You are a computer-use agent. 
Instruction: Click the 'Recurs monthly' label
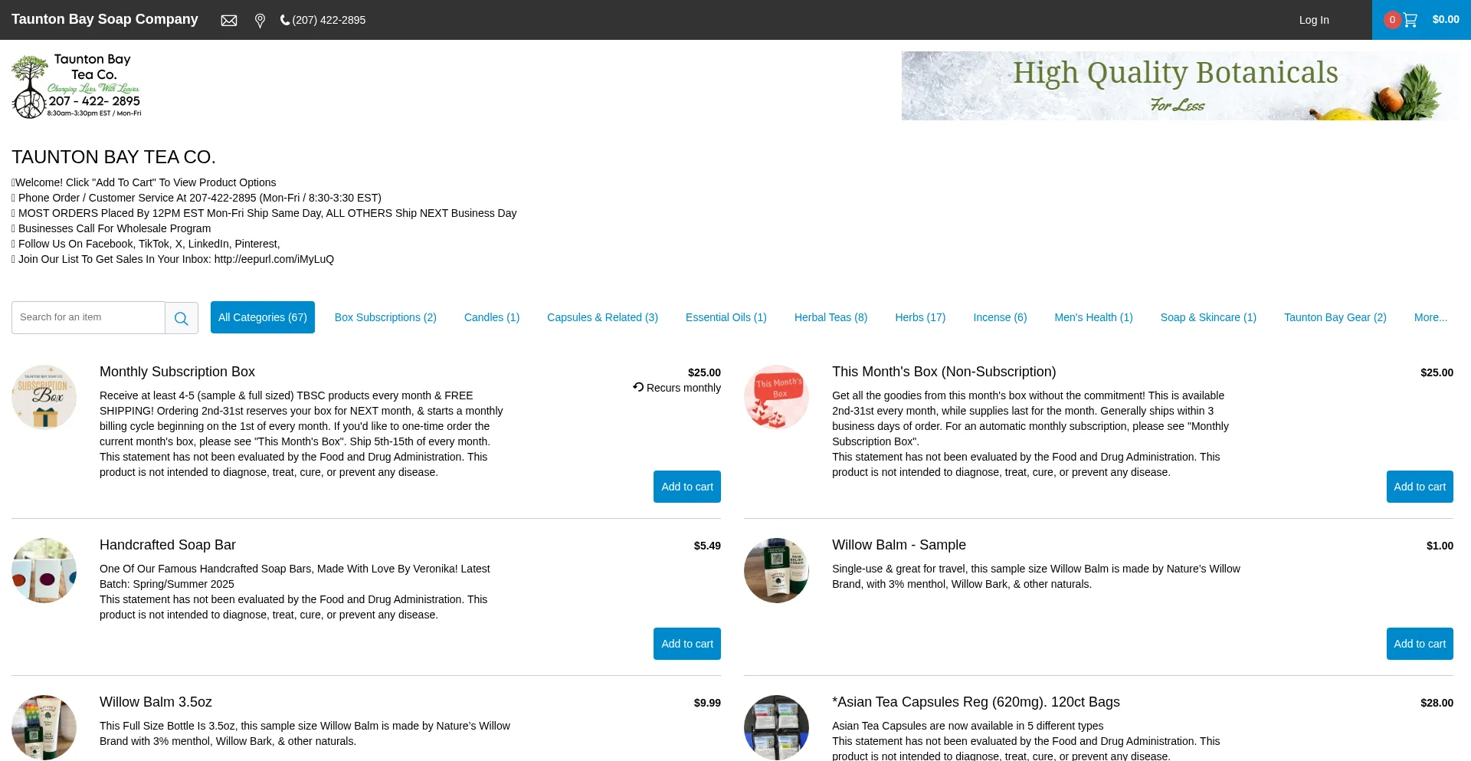(683, 388)
